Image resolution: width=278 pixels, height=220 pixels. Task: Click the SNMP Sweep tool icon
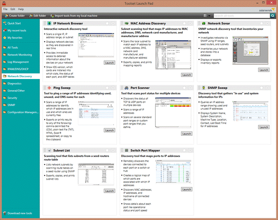click(x=204, y=88)
